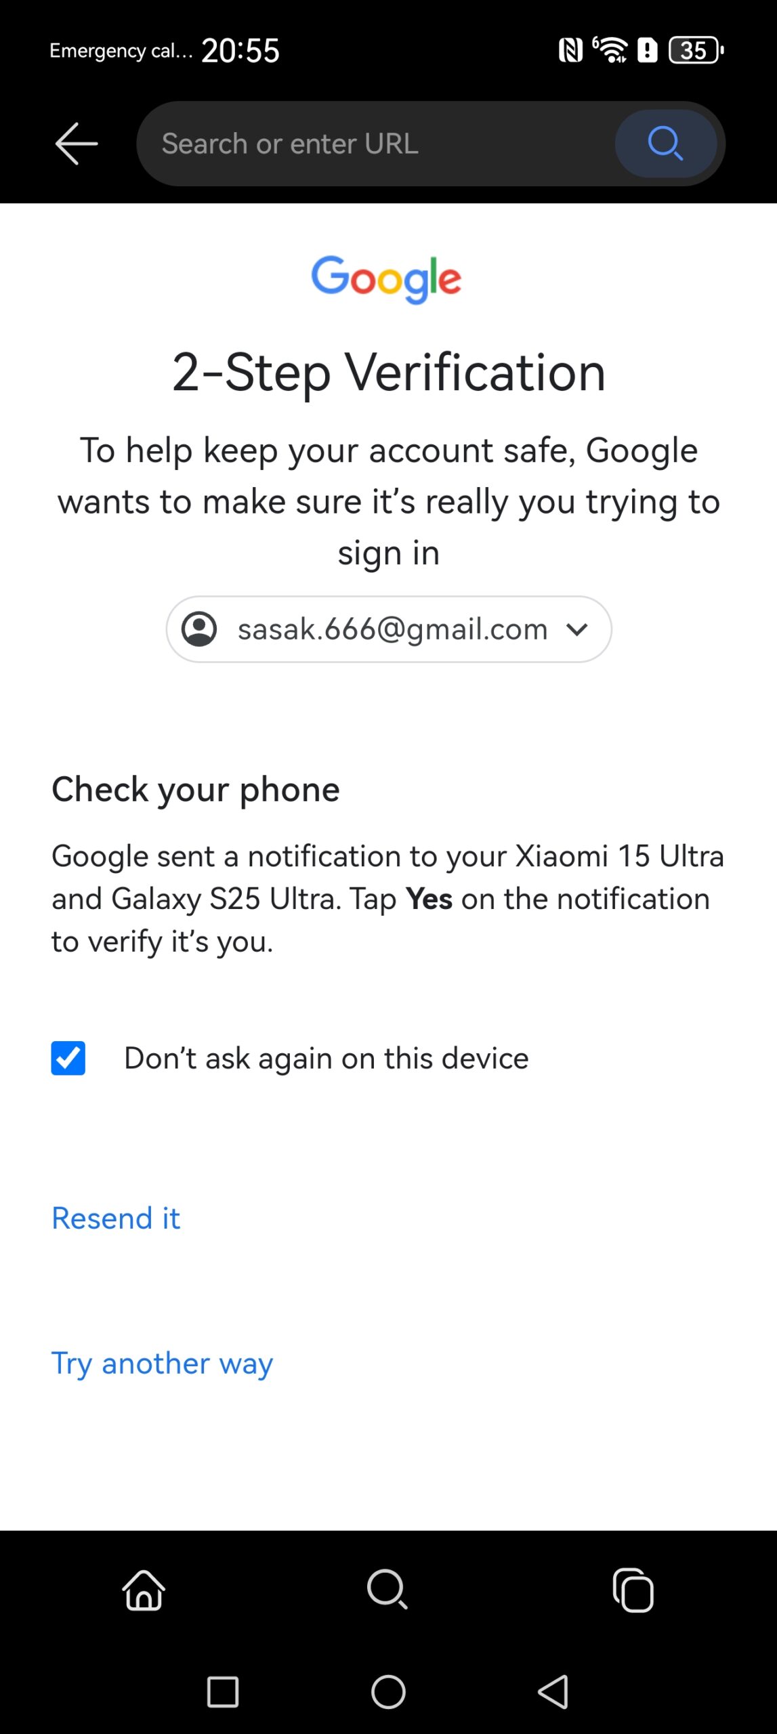The image size is (777, 1734).
Task: Tap the blue search magnifier button
Action: (x=665, y=144)
